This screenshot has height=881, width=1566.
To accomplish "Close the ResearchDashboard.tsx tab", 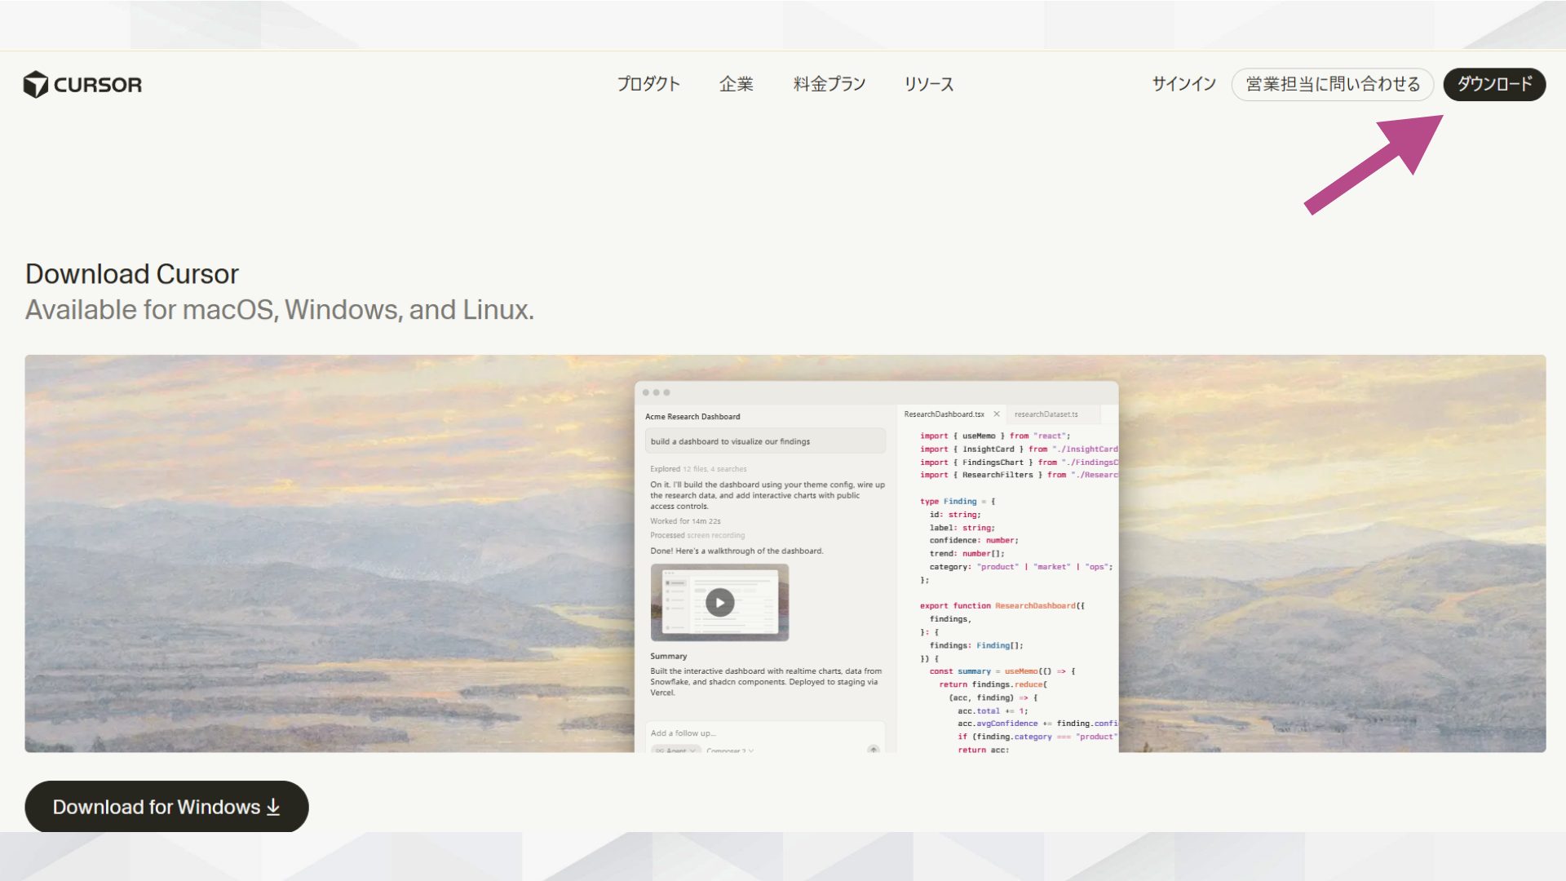I will click(x=996, y=414).
